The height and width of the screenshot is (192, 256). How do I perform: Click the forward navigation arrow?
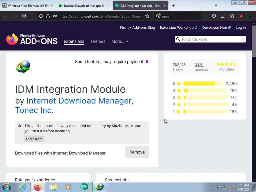(x=15, y=16)
